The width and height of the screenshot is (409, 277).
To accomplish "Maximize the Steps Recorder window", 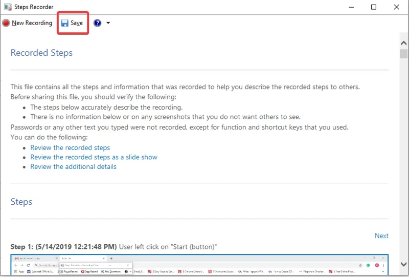I will click(x=374, y=7).
